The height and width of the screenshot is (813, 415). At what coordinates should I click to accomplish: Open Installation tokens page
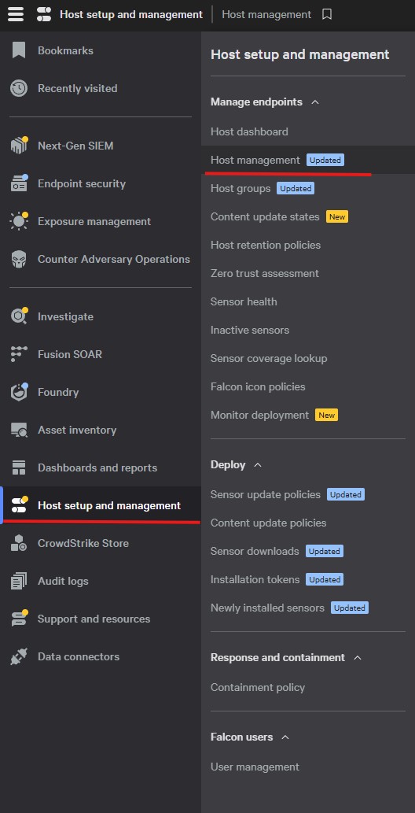click(255, 580)
